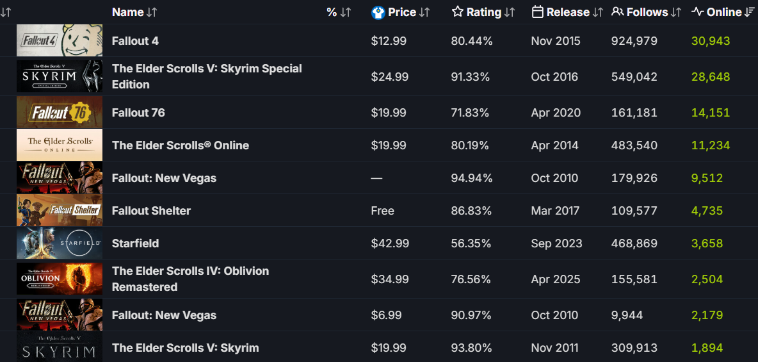Click the piggy bank Price icon
The height and width of the screenshot is (362, 758).
pyautogui.click(x=378, y=12)
